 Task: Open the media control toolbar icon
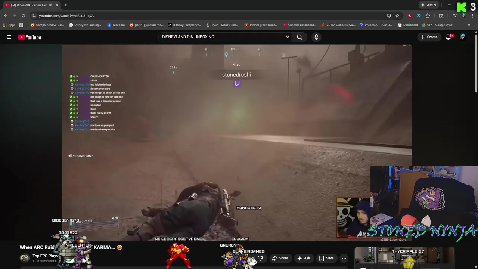[x=454, y=16]
